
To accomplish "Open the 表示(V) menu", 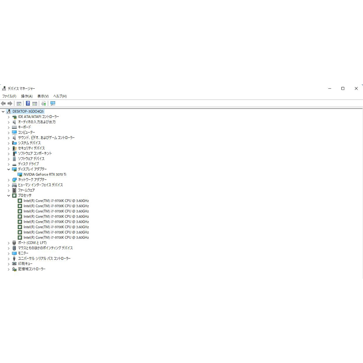I will [43, 96].
